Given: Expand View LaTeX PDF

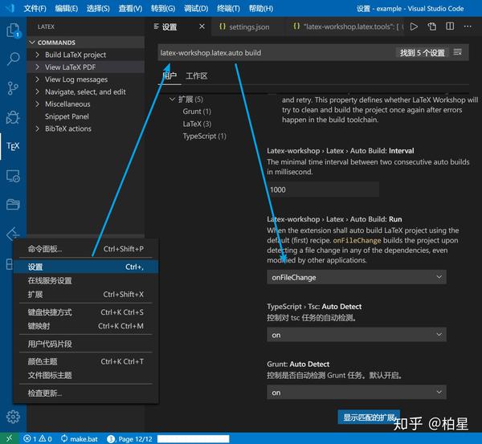Looking at the screenshot, I should tap(86, 67).
